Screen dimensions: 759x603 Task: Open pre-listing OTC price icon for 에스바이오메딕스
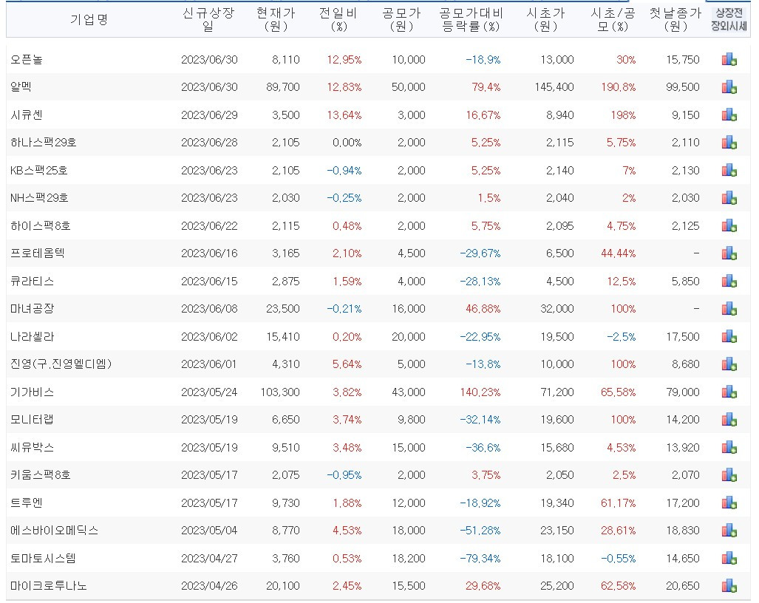(x=729, y=531)
